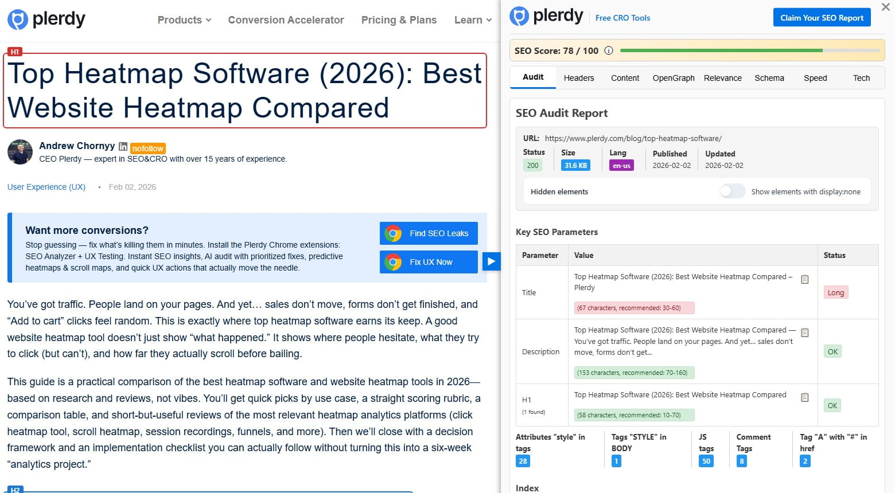895x493 pixels.
Task: Open the Products dropdown menu
Action: pos(183,19)
